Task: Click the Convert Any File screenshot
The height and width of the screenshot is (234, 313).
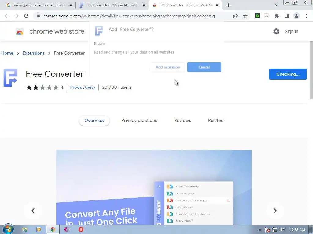Action: (x=154, y=187)
